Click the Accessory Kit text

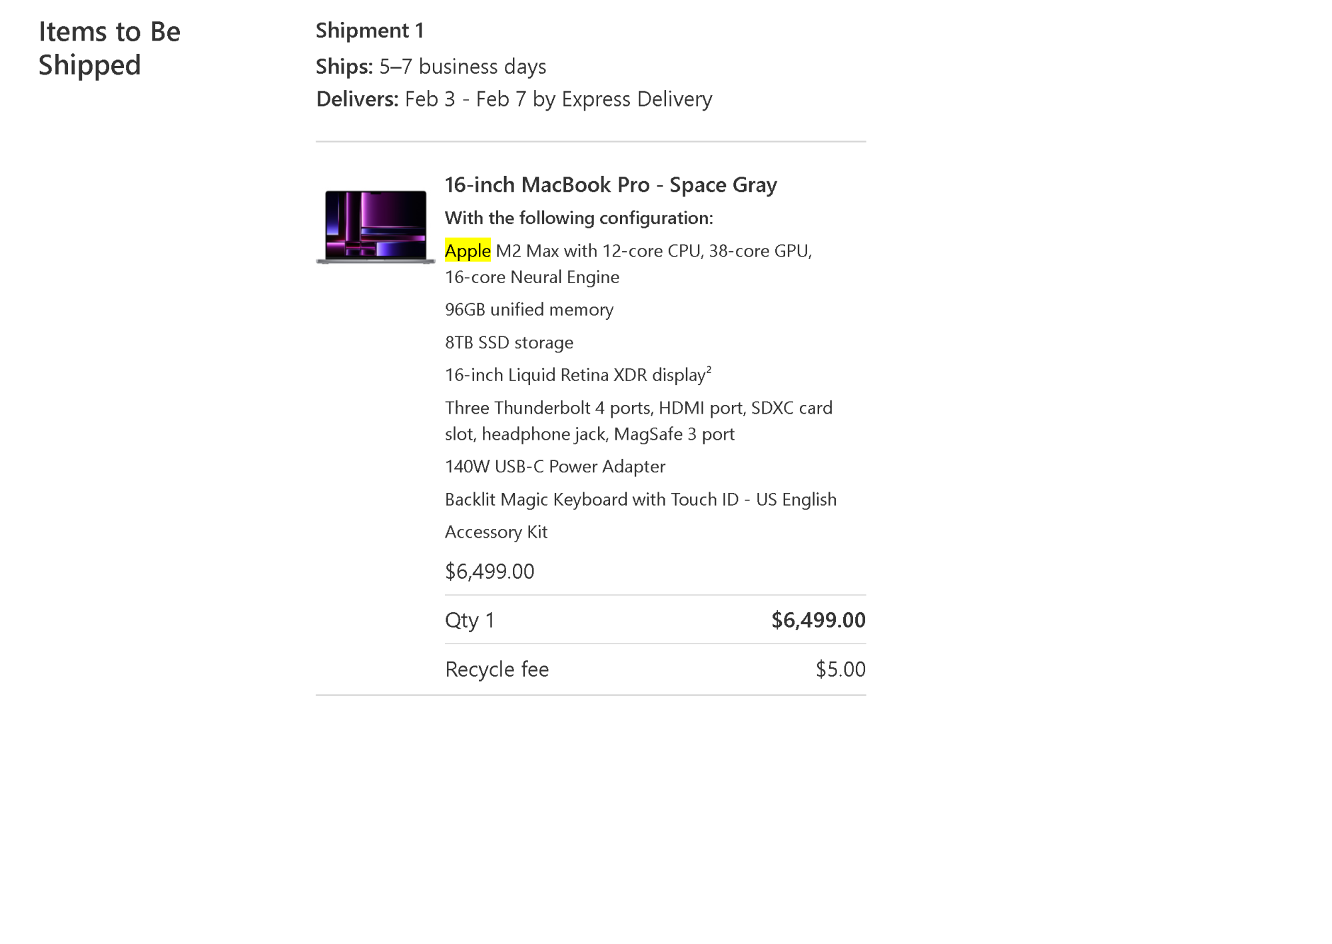[496, 532]
